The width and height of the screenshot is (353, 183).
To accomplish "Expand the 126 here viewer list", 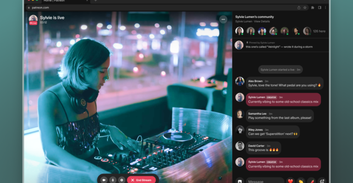I will coord(319,31).
